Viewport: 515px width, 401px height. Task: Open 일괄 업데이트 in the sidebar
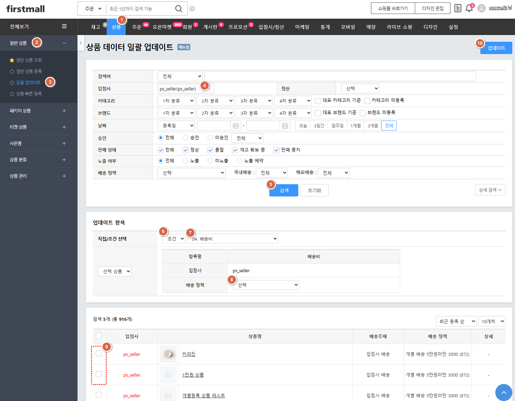[x=28, y=82]
